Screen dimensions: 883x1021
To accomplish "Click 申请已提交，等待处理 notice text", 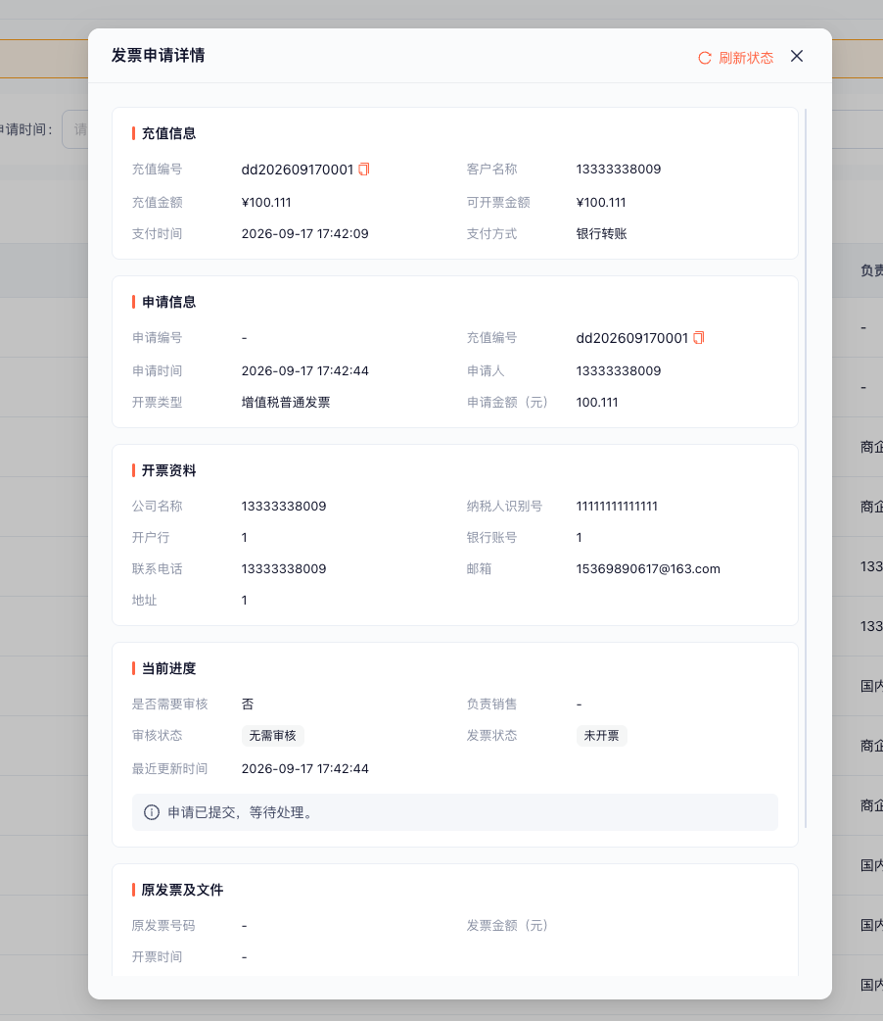I will (241, 812).
